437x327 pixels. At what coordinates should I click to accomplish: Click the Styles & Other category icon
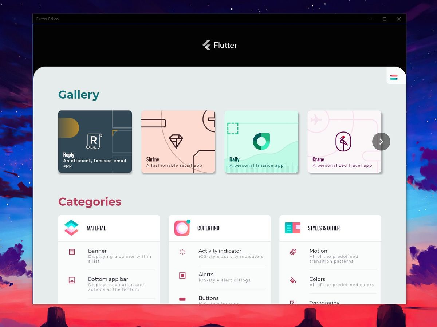[292, 228]
